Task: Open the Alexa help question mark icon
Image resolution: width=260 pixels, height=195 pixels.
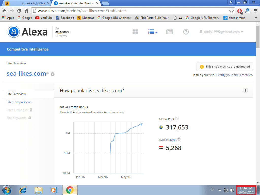Action: [x=186, y=32]
